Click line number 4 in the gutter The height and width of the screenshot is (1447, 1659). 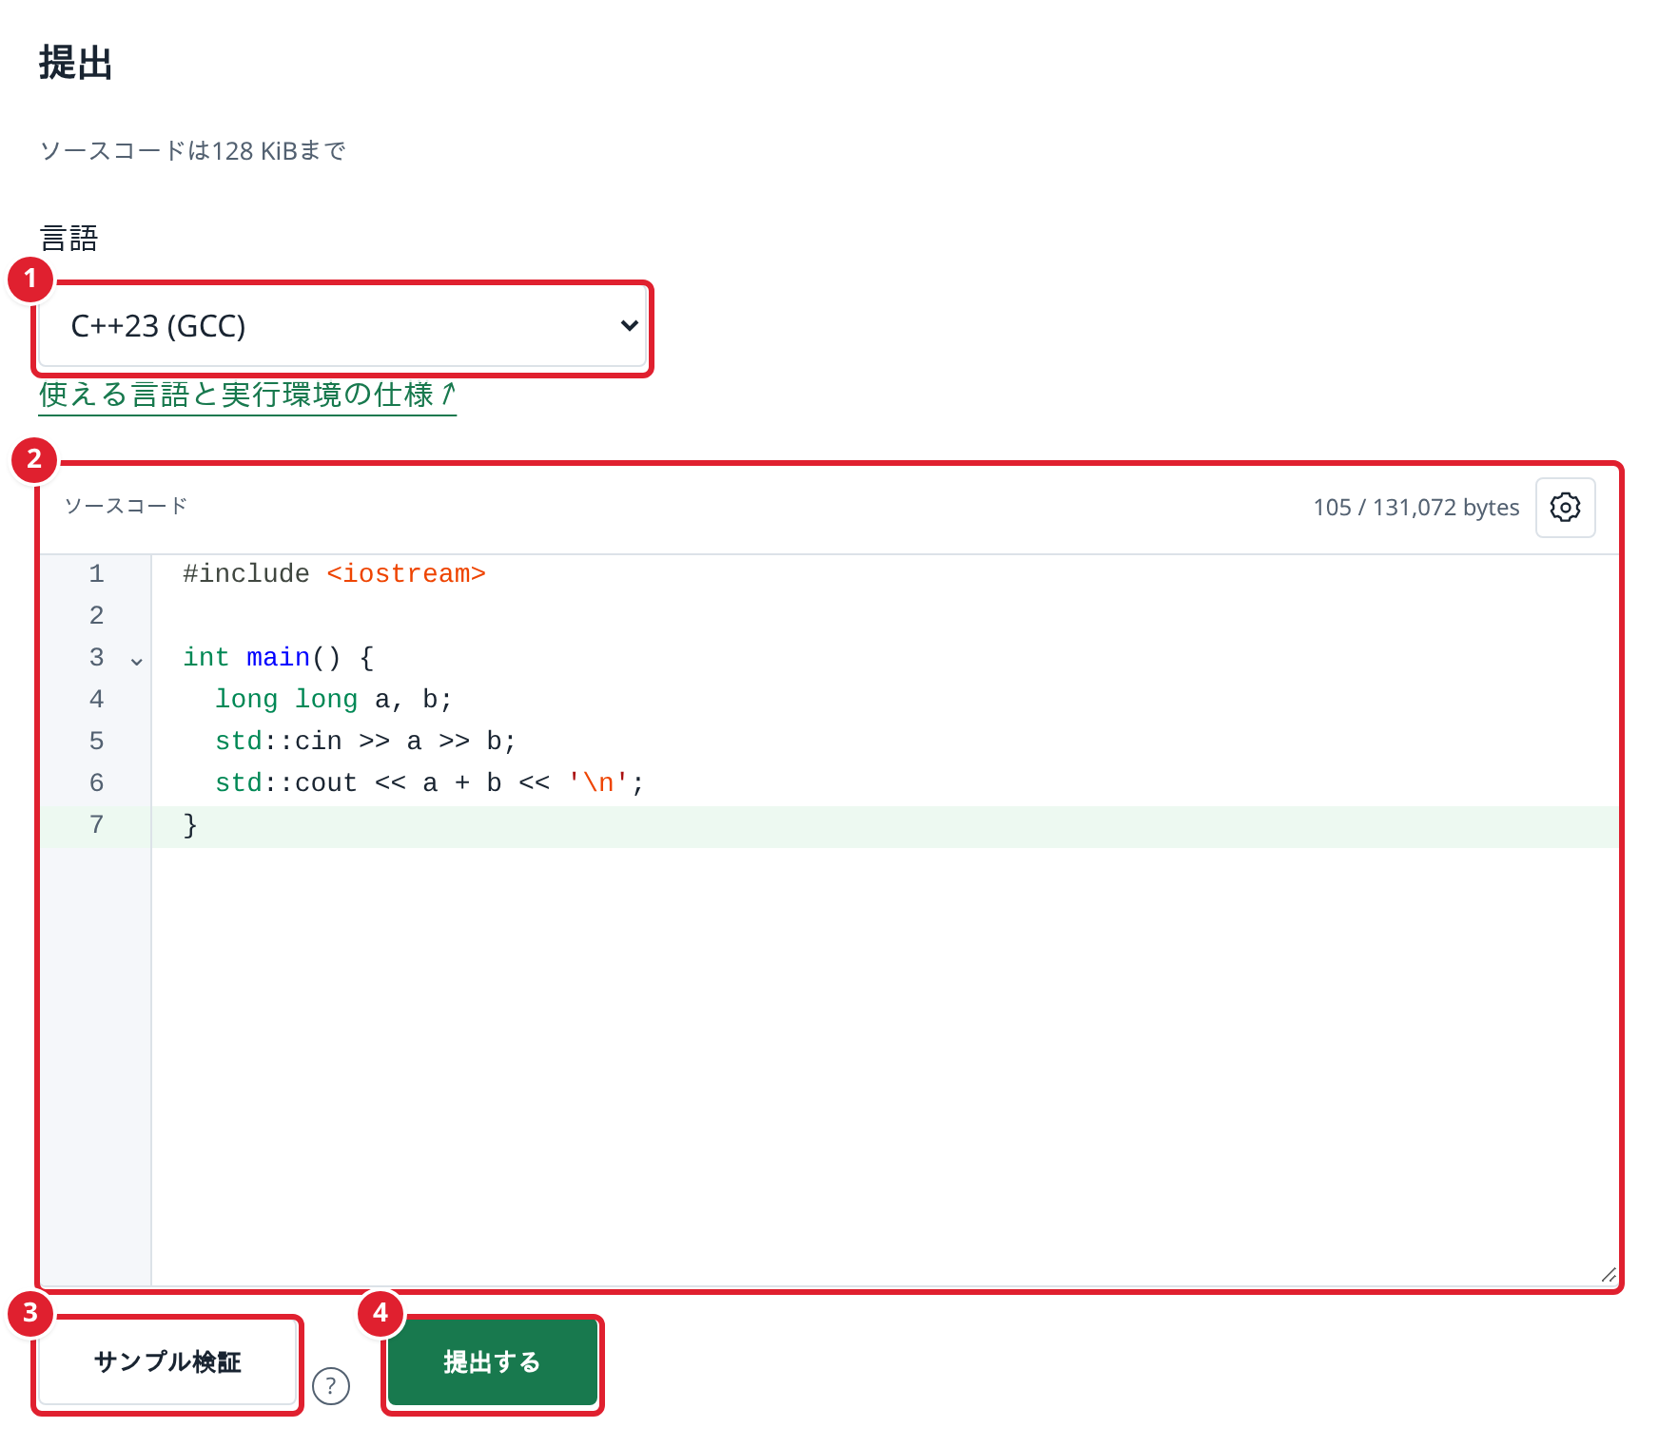click(96, 700)
